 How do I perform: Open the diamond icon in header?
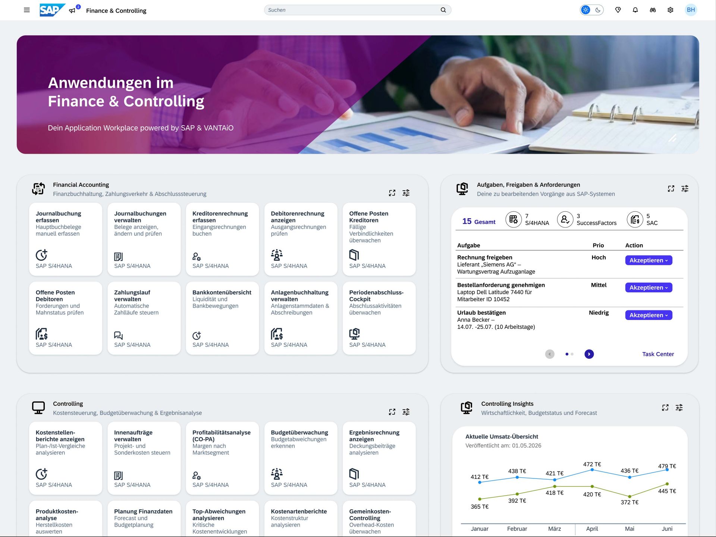618,10
